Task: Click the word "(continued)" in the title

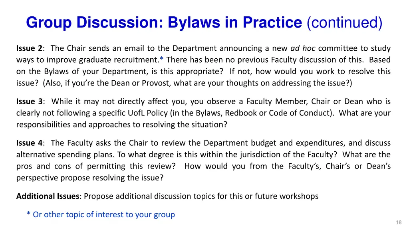Action: coord(344,23)
